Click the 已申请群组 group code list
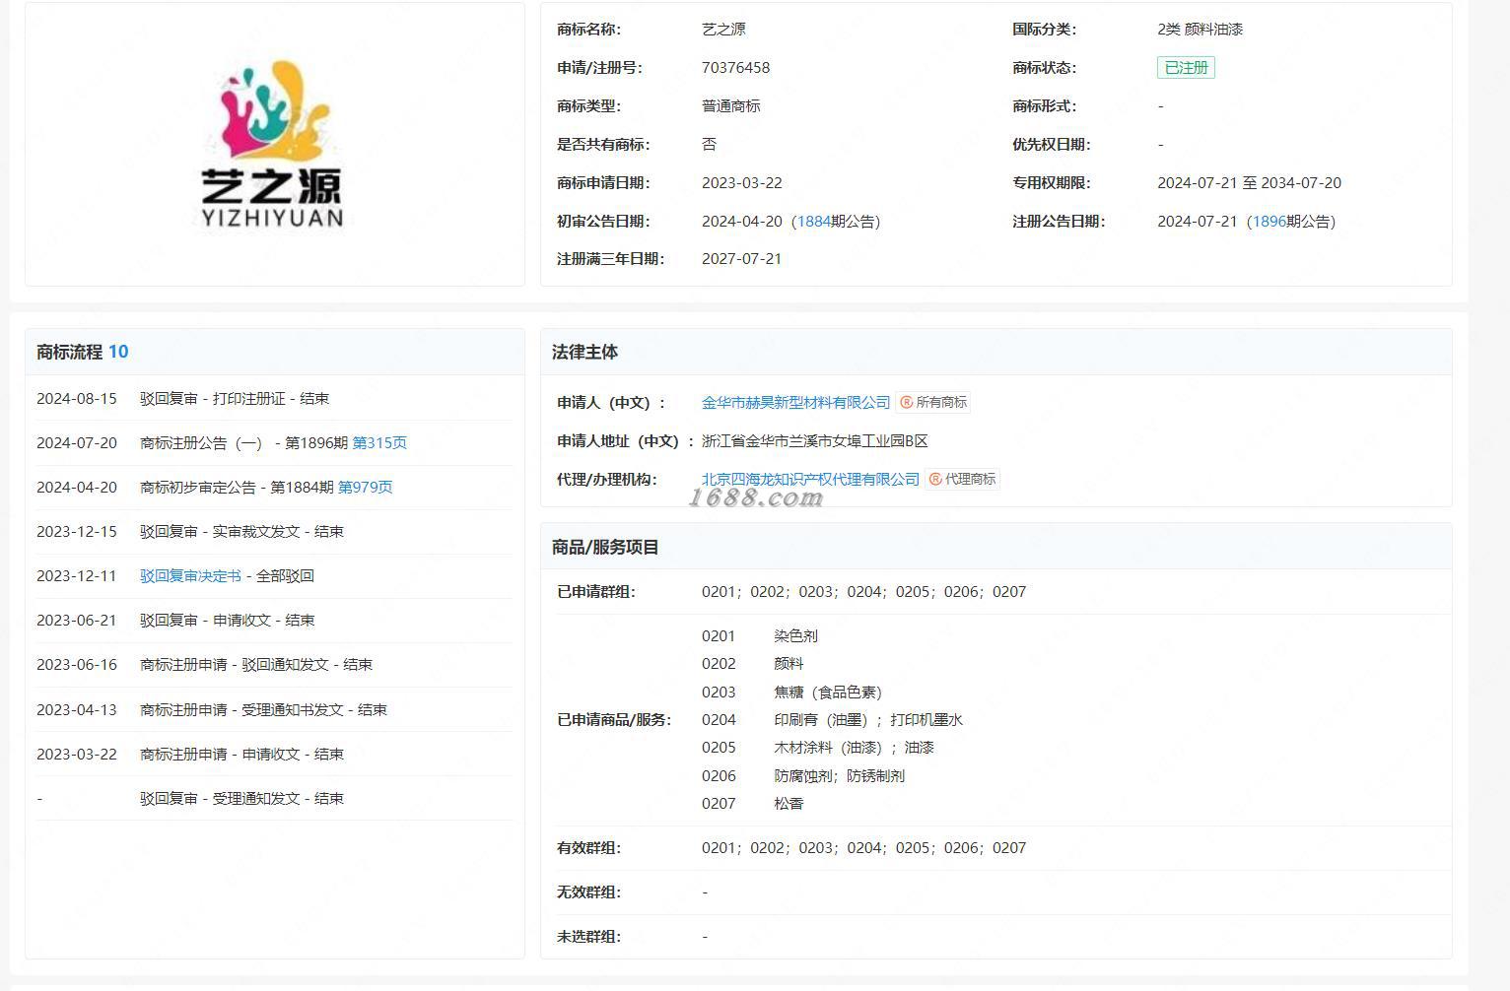Viewport: 1510px width, 991px height. click(864, 592)
